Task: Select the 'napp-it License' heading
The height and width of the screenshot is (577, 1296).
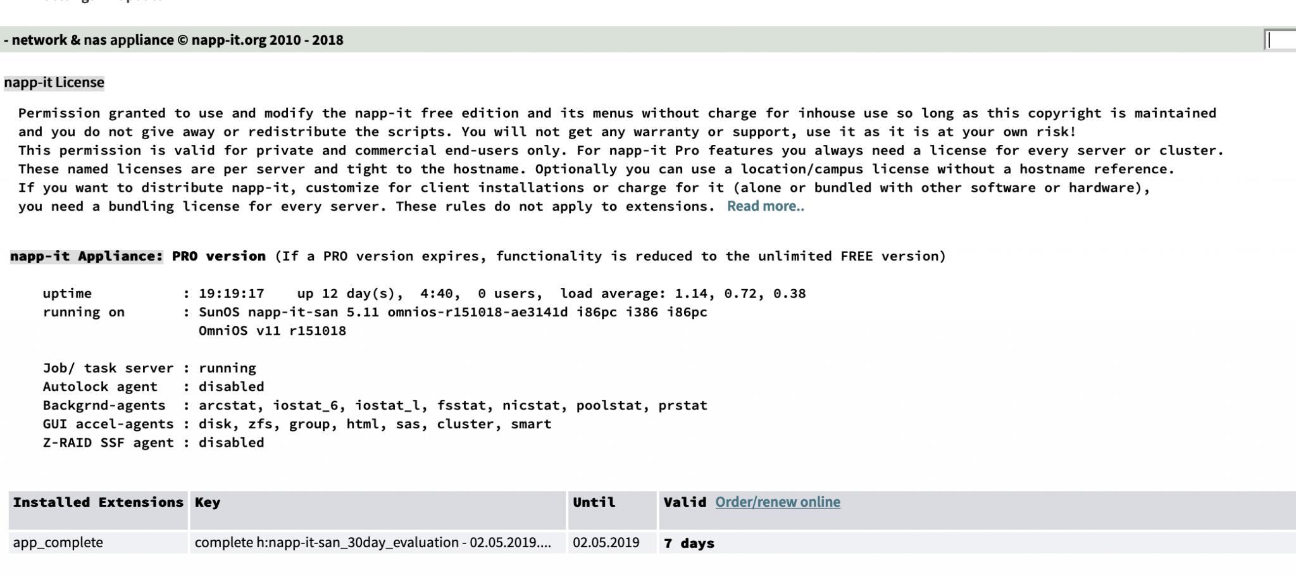Action: 54,83
